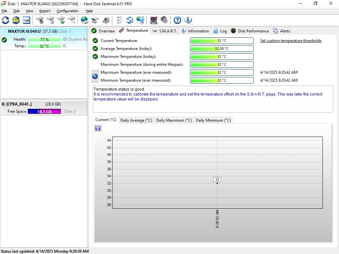This screenshot has height=254, width=339.
Task: Click the Refresh toolbar icon with blue arrows
Action: [x=5, y=20]
